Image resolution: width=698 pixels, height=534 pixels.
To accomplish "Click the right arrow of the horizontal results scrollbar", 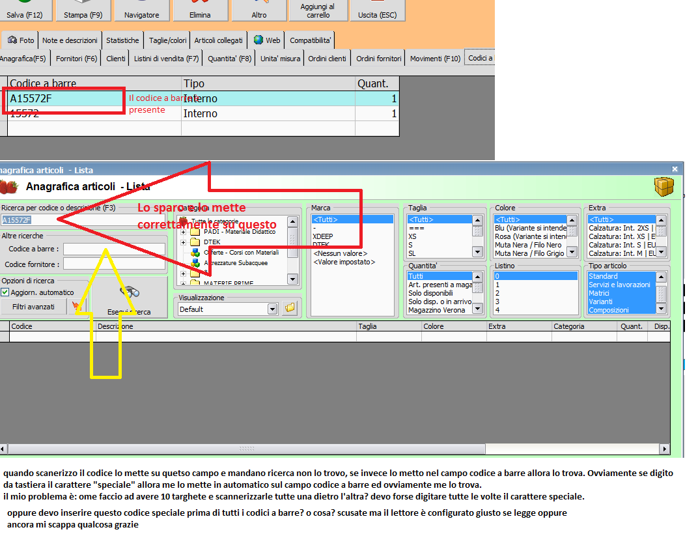I will [x=665, y=449].
